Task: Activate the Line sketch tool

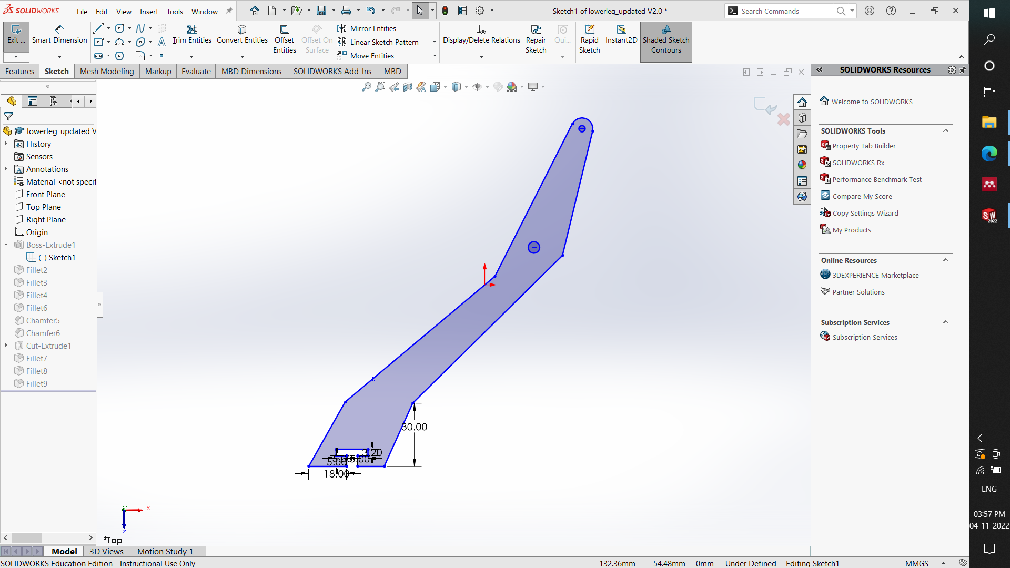Action: [x=98, y=28]
